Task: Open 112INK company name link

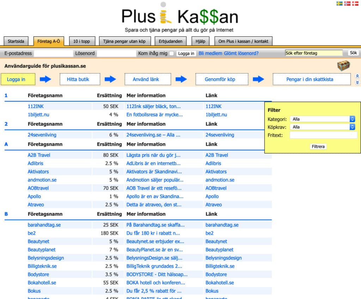Action: tap(36, 106)
